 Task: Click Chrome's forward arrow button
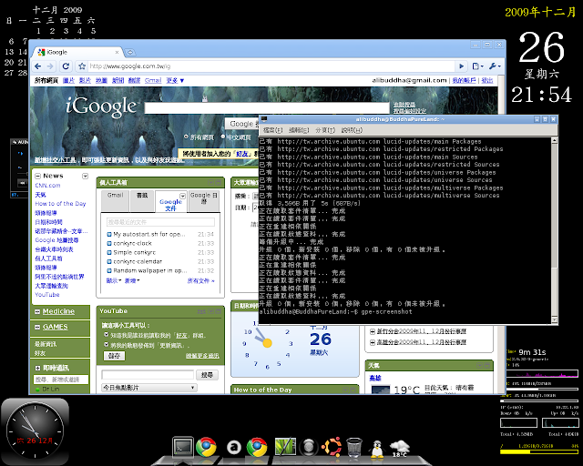pyautogui.click(x=50, y=66)
